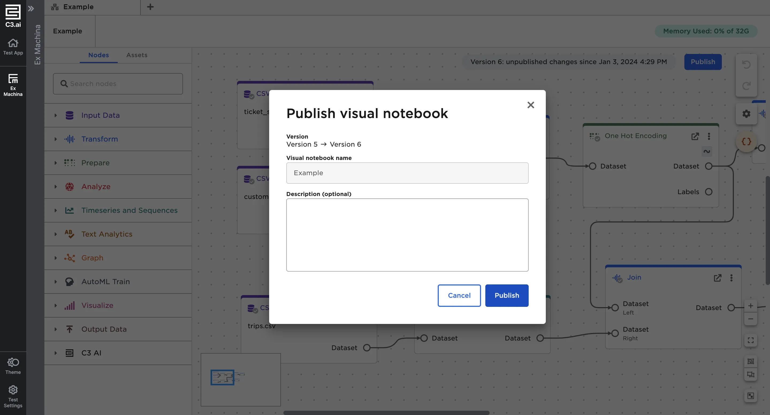
Task: Click the zoom in plus button
Action: pos(750,306)
